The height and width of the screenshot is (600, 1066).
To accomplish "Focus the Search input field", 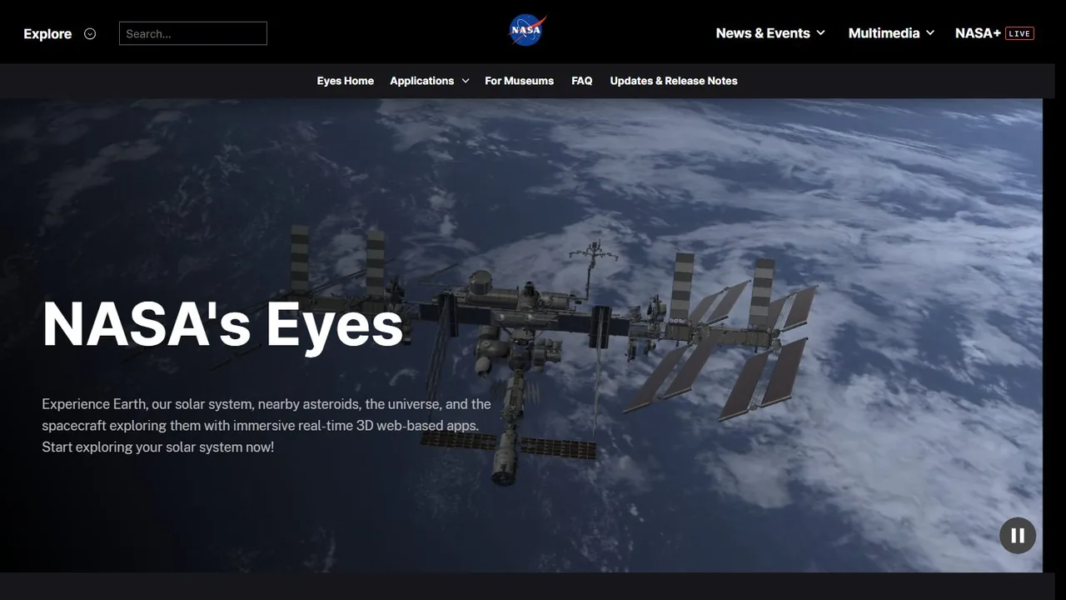I will point(193,33).
